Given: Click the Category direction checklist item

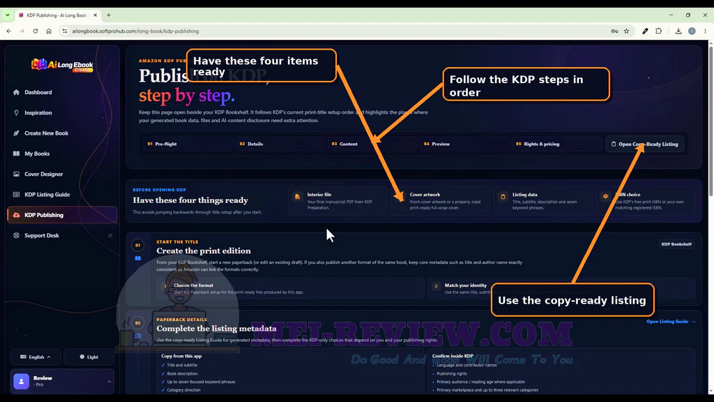Looking at the screenshot, I should 181,390.
